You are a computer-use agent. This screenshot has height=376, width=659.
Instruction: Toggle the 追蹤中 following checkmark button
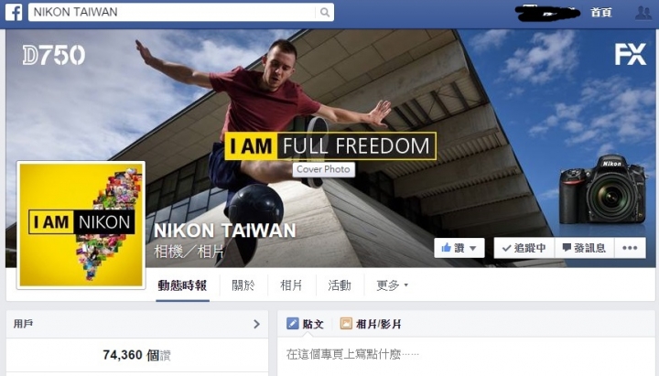pyautogui.click(x=524, y=248)
